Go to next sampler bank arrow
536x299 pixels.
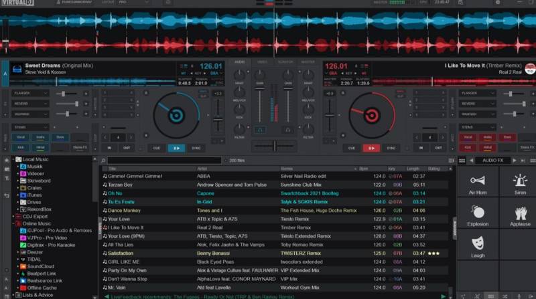[515, 161]
